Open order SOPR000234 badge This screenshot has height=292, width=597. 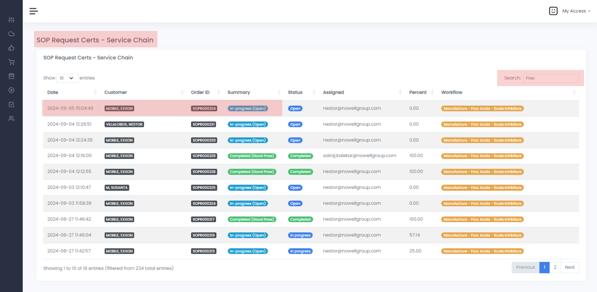click(x=204, y=109)
